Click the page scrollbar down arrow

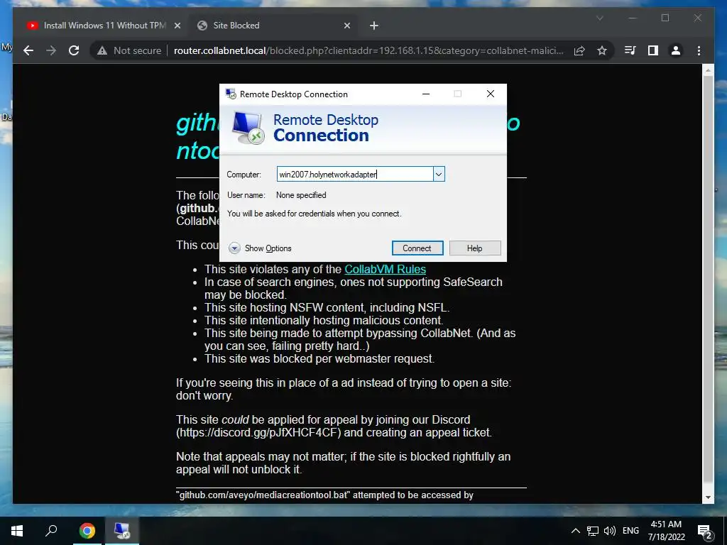[x=708, y=497]
